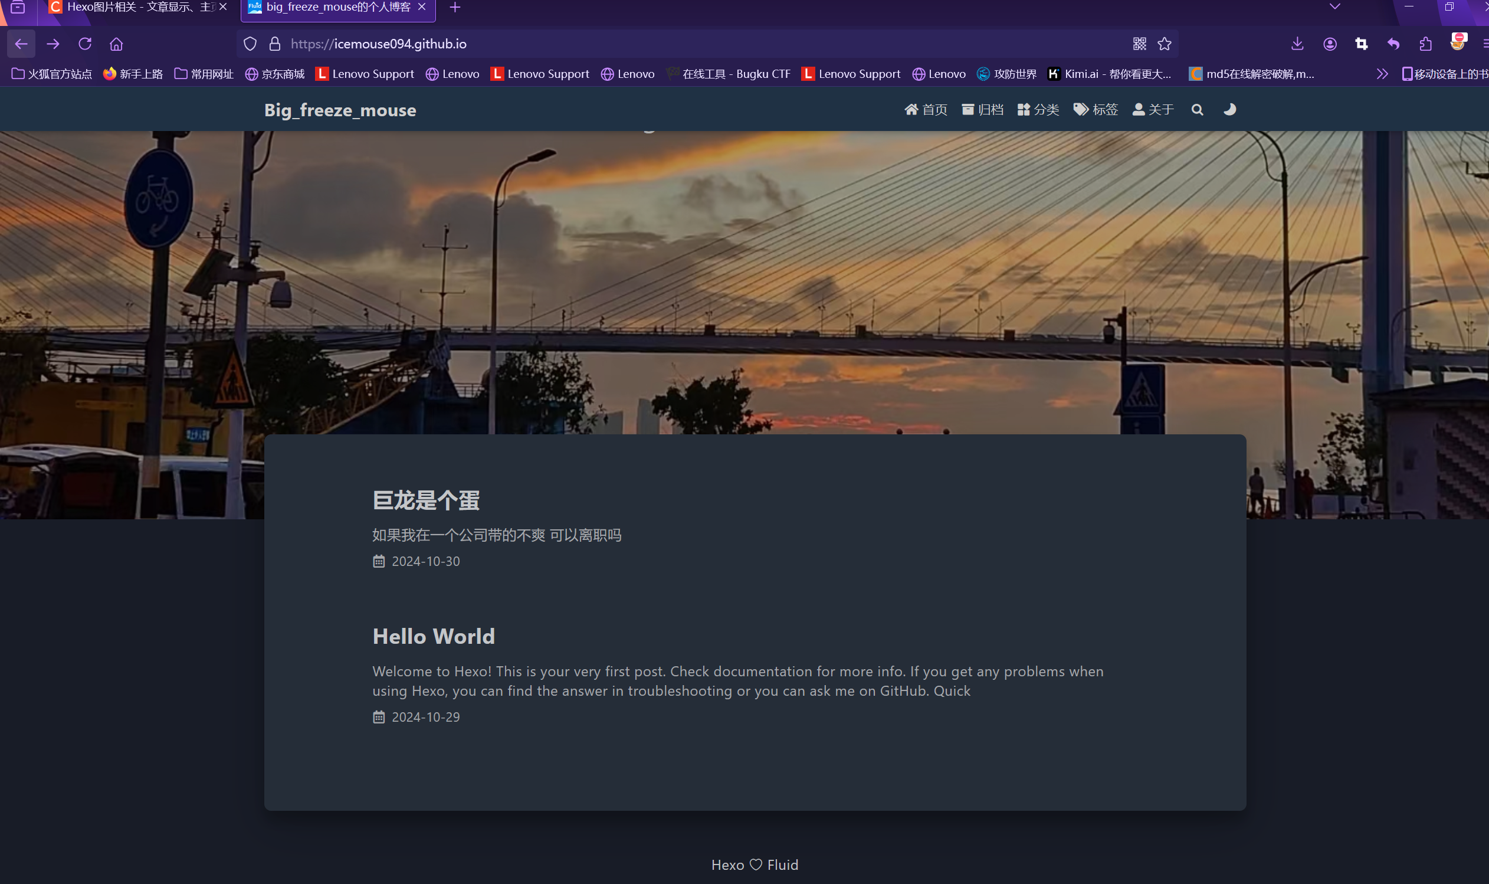Open the extensions puzzle icon
The width and height of the screenshot is (1489, 884).
[x=1425, y=44]
